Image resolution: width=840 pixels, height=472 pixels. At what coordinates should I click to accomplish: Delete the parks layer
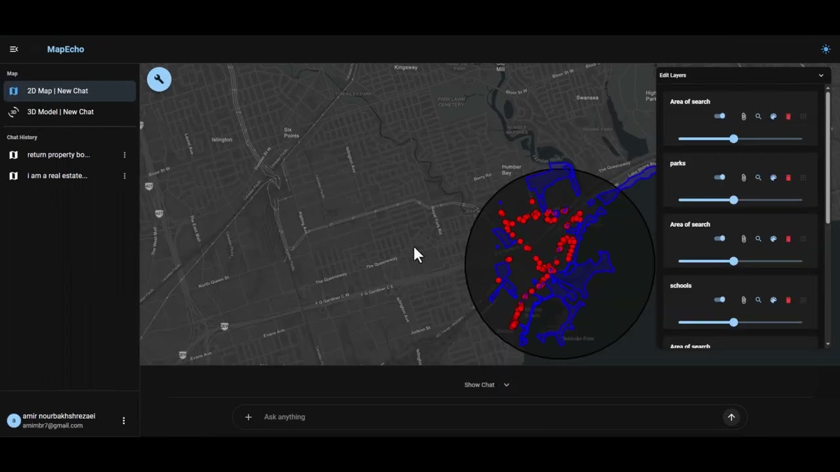(788, 178)
